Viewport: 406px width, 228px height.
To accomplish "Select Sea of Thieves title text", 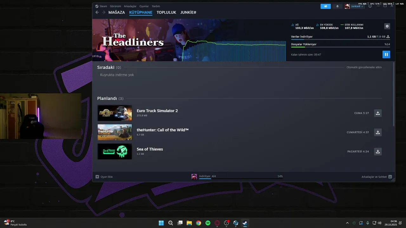I will point(150,149).
